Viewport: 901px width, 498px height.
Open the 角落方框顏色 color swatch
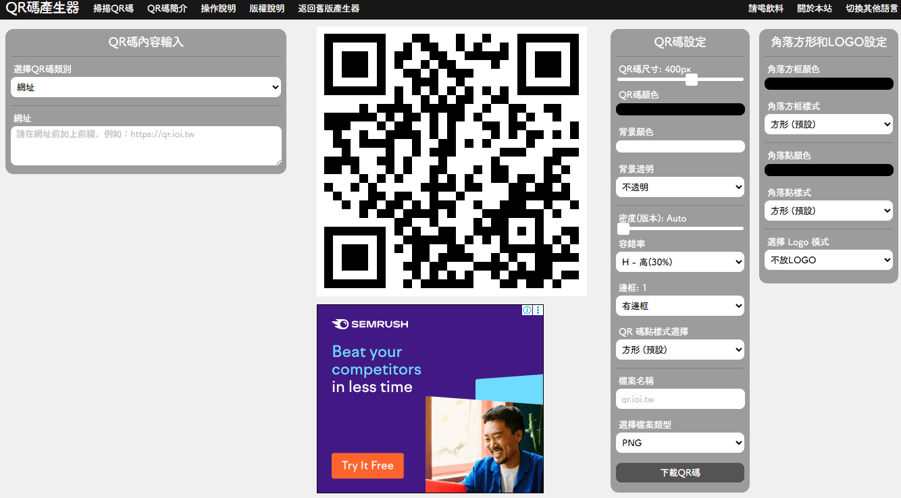tap(829, 84)
